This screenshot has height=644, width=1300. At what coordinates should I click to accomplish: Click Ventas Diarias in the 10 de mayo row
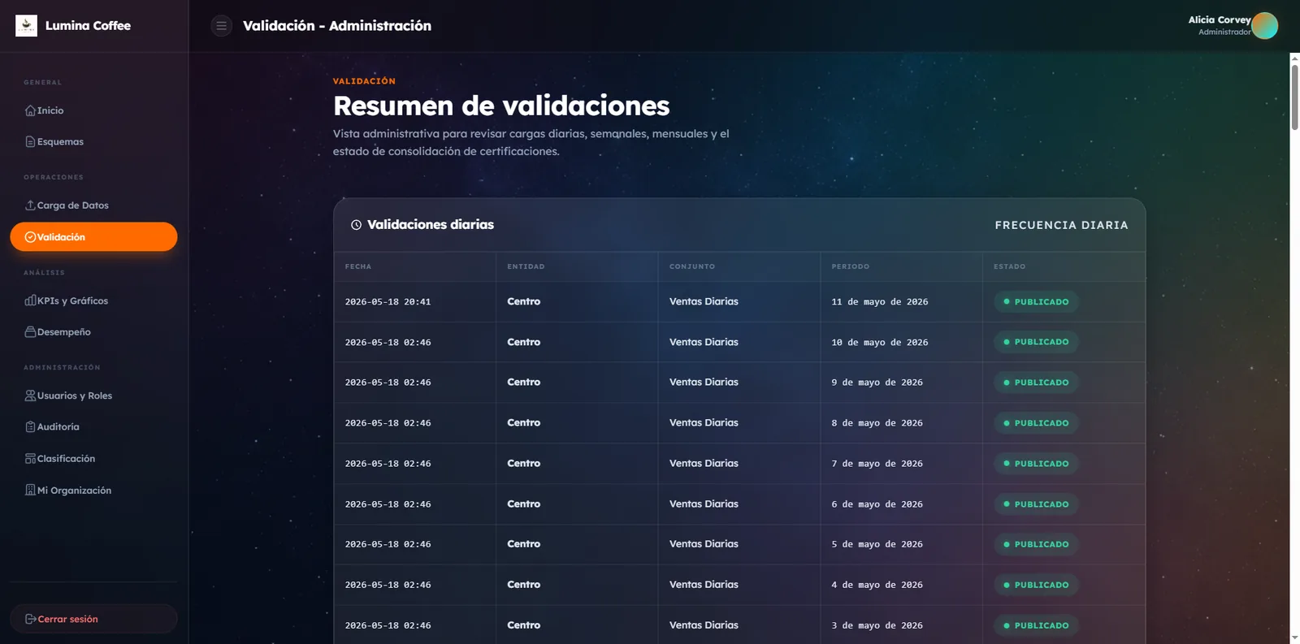click(x=704, y=342)
